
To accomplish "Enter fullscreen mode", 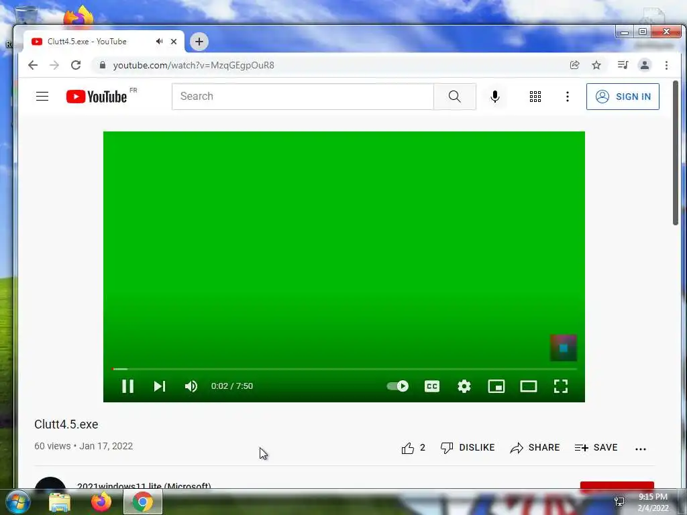I will [x=561, y=386].
